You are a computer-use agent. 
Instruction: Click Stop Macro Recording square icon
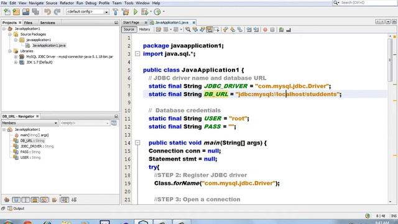[272, 30]
